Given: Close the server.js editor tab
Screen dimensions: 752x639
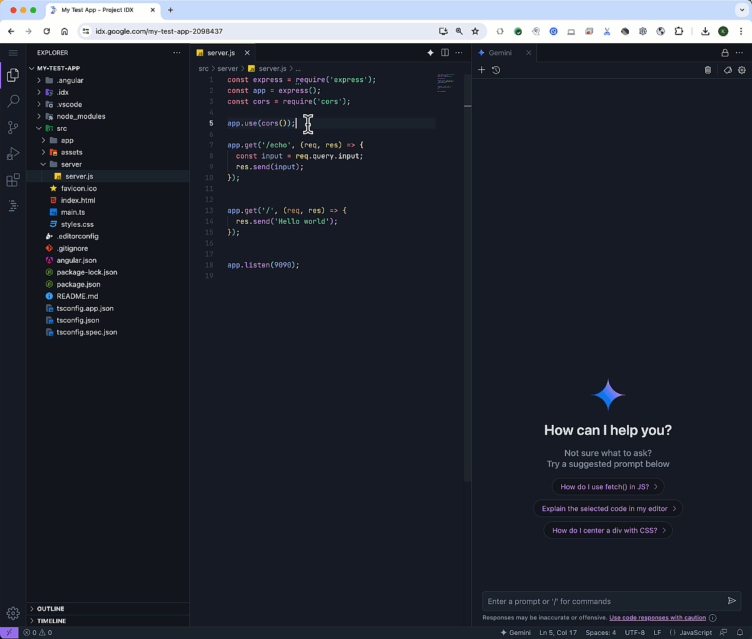Looking at the screenshot, I should [x=248, y=53].
